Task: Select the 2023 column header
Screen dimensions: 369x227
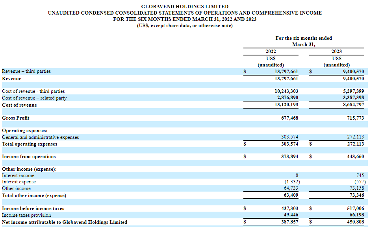Action: 336,52
